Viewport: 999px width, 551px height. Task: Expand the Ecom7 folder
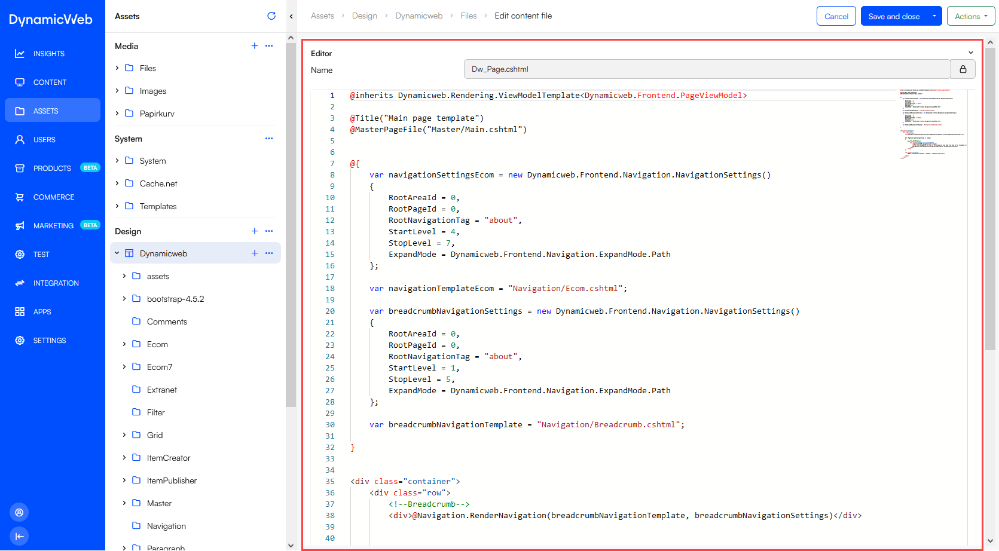[124, 367]
